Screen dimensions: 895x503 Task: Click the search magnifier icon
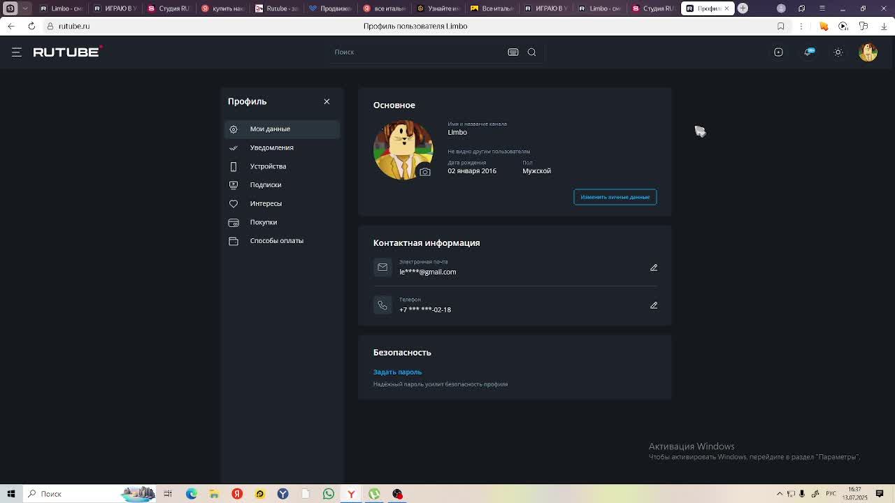531,52
